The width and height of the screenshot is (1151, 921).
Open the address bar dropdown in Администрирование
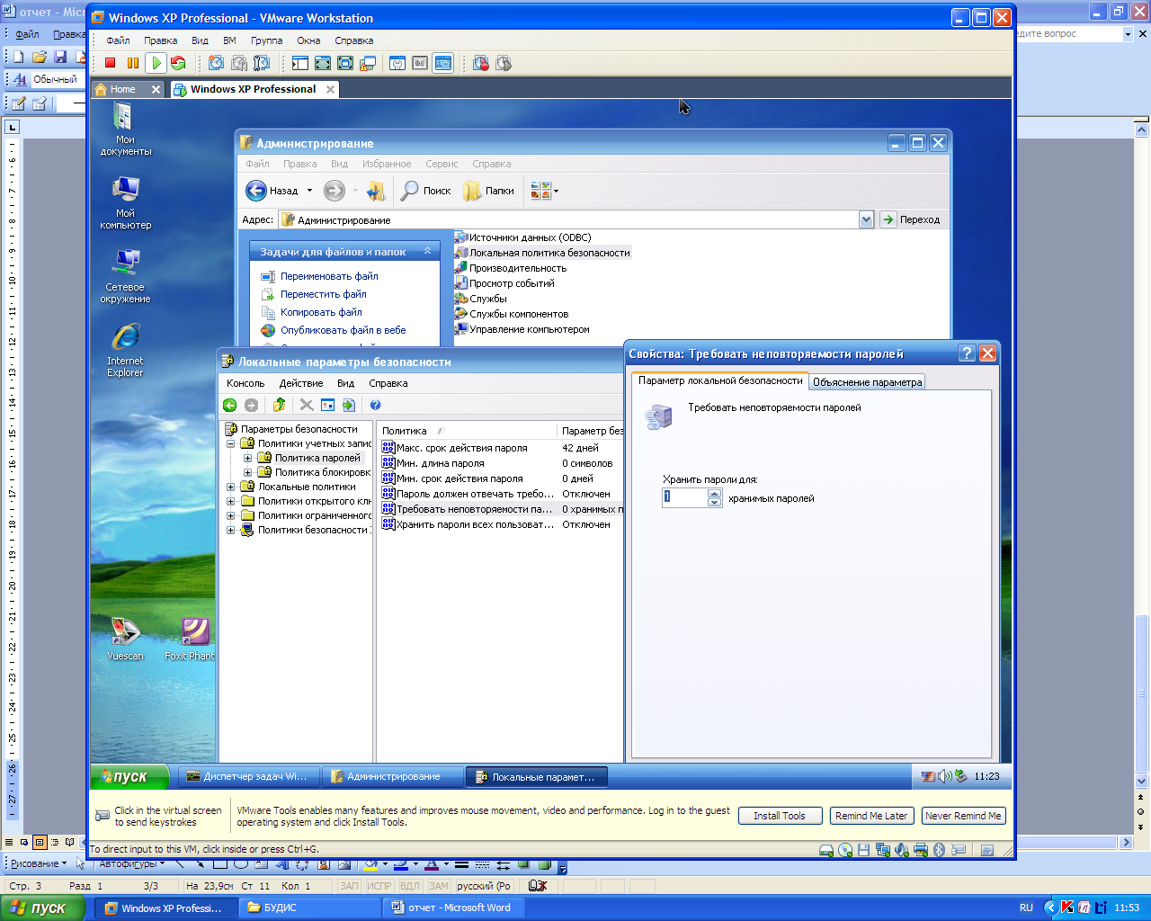(866, 219)
